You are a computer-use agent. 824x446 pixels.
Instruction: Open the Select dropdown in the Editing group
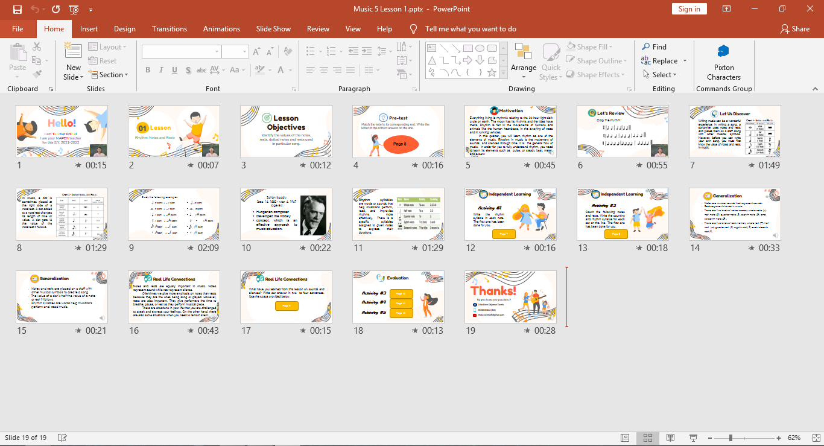click(664, 75)
